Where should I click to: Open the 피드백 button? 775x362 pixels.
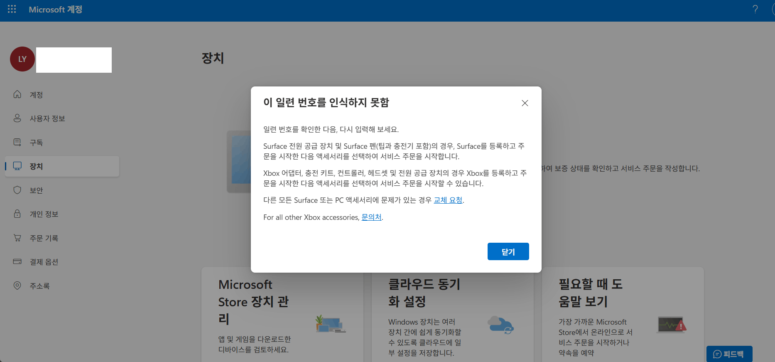pos(729,354)
